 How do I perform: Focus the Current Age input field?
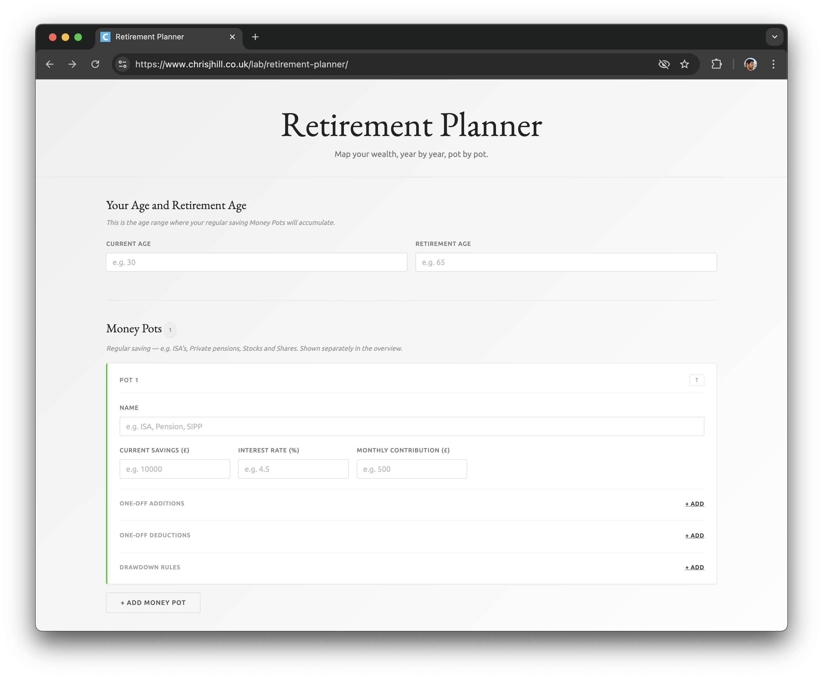pyautogui.click(x=256, y=262)
